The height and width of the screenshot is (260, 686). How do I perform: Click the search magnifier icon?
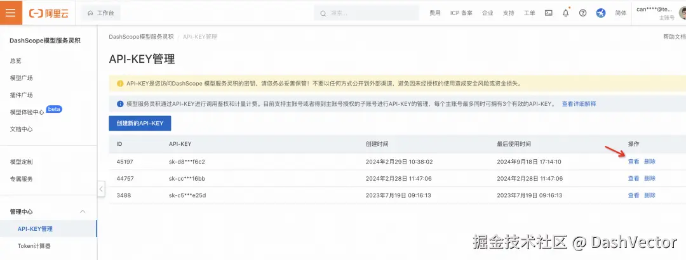pos(323,13)
